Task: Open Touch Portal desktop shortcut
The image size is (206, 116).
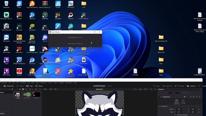Action: (x=6, y=49)
